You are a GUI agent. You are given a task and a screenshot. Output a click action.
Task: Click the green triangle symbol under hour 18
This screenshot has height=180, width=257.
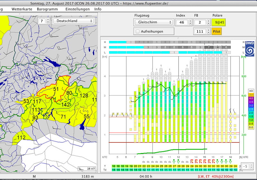point(230,162)
